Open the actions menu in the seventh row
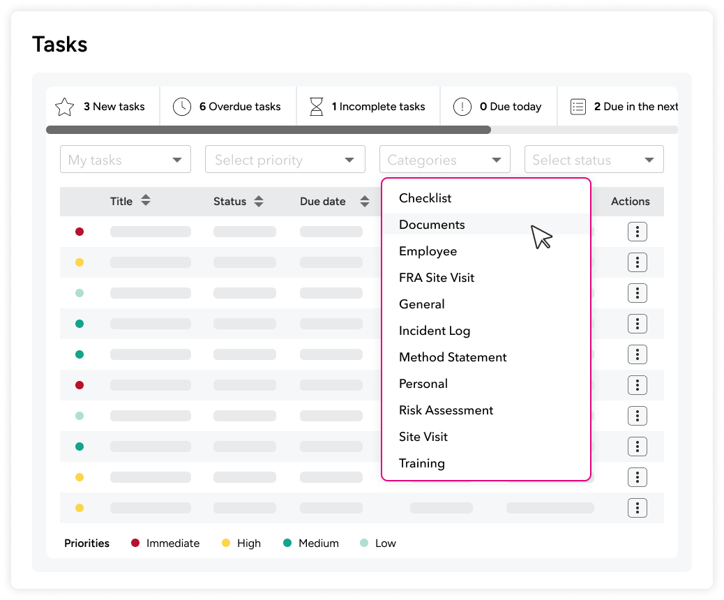 pyautogui.click(x=638, y=416)
